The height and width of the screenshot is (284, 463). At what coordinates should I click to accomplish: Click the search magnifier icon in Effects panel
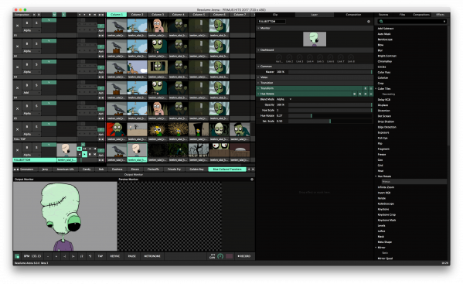pyautogui.click(x=381, y=21)
